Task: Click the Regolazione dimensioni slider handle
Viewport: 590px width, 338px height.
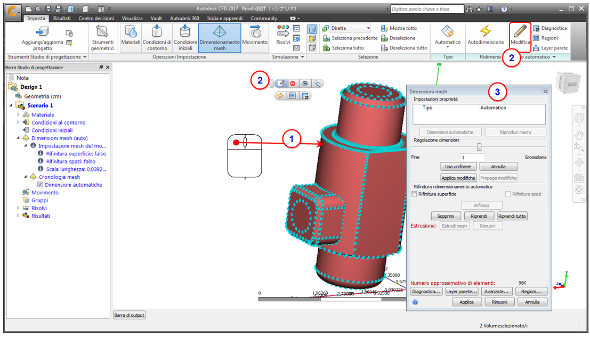Action: [x=479, y=146]
